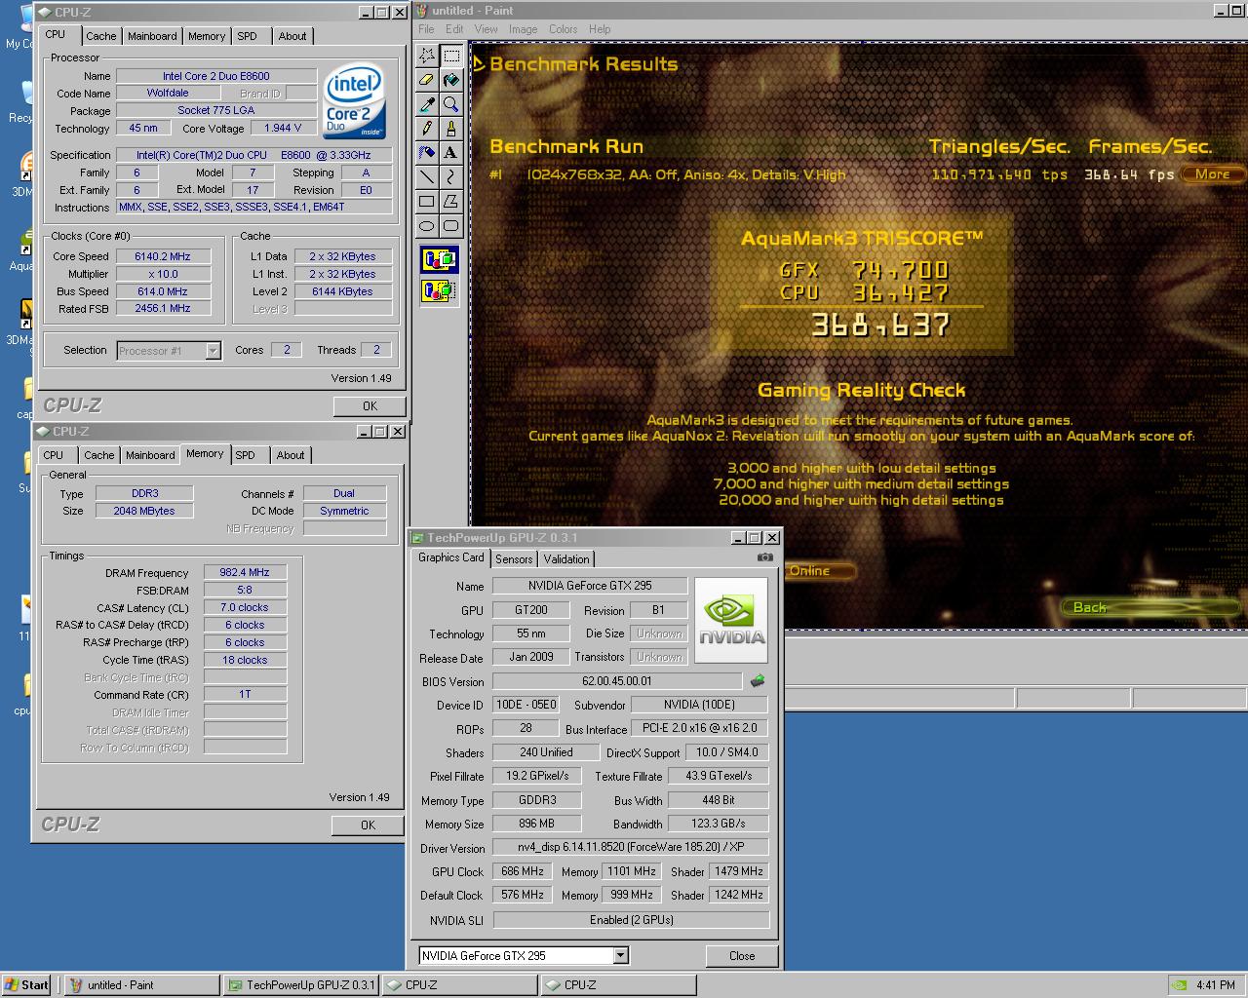Activate the Pick Color eyedropper tool
Image resolution: width=1248 pixels, height=998 pixels.
427,104
